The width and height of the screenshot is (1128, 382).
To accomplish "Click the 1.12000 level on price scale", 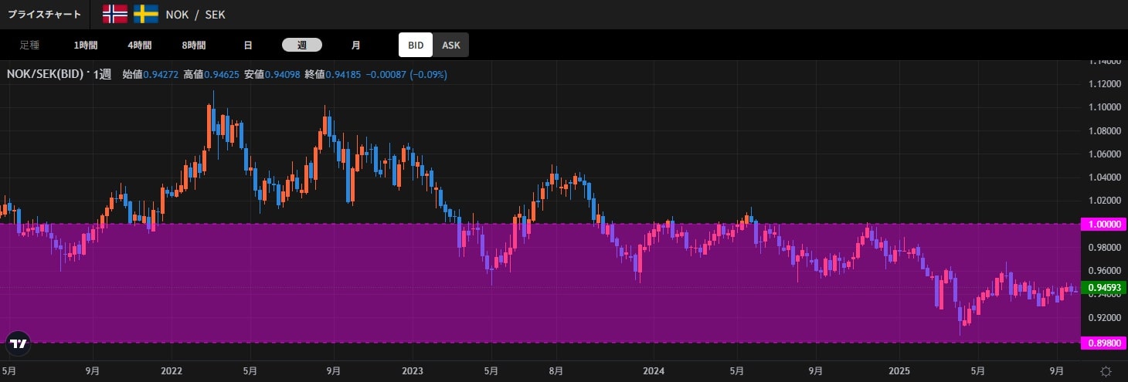I will click(1103, 83).
